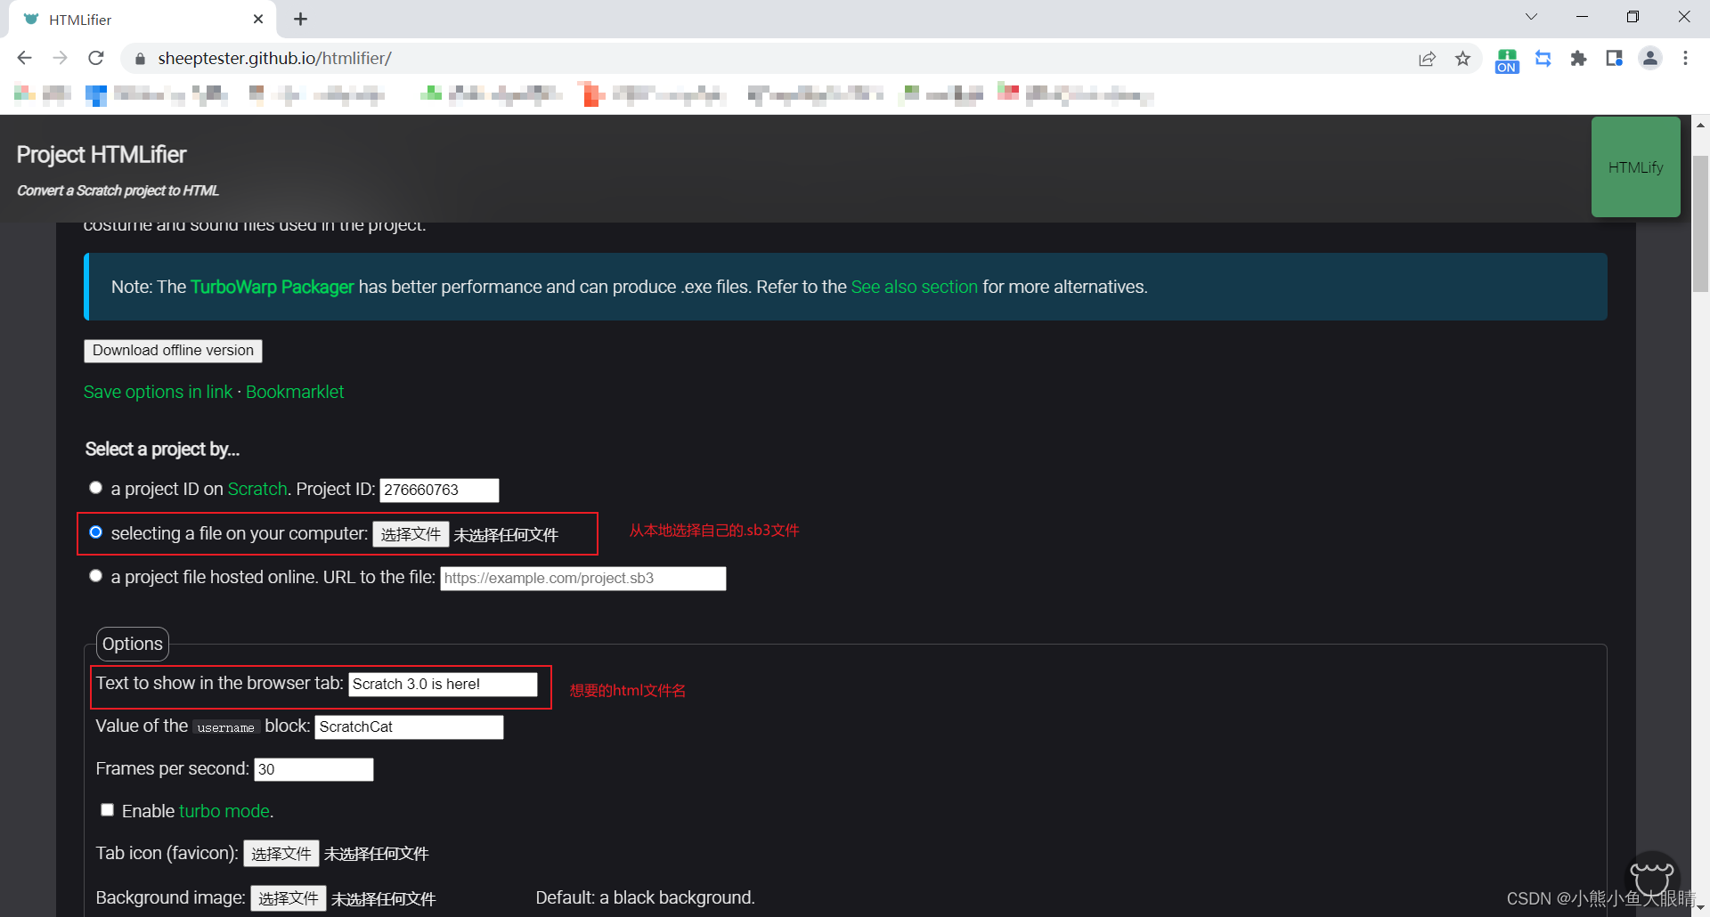Toggle browser side panel icon

tap(1614, 59)
